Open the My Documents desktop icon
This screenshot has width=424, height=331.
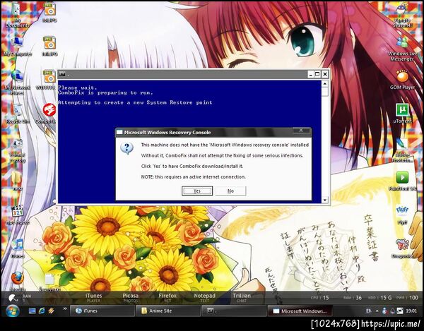(17, 16)
